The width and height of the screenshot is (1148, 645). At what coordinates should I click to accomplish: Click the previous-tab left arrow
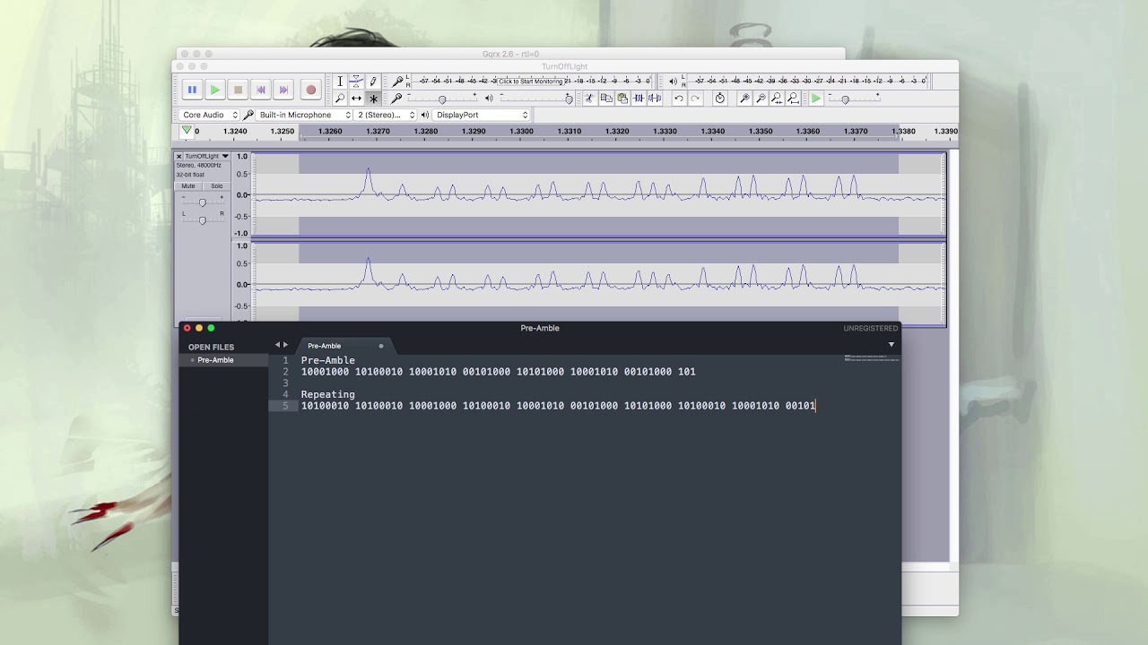click(x=277, y=345)
